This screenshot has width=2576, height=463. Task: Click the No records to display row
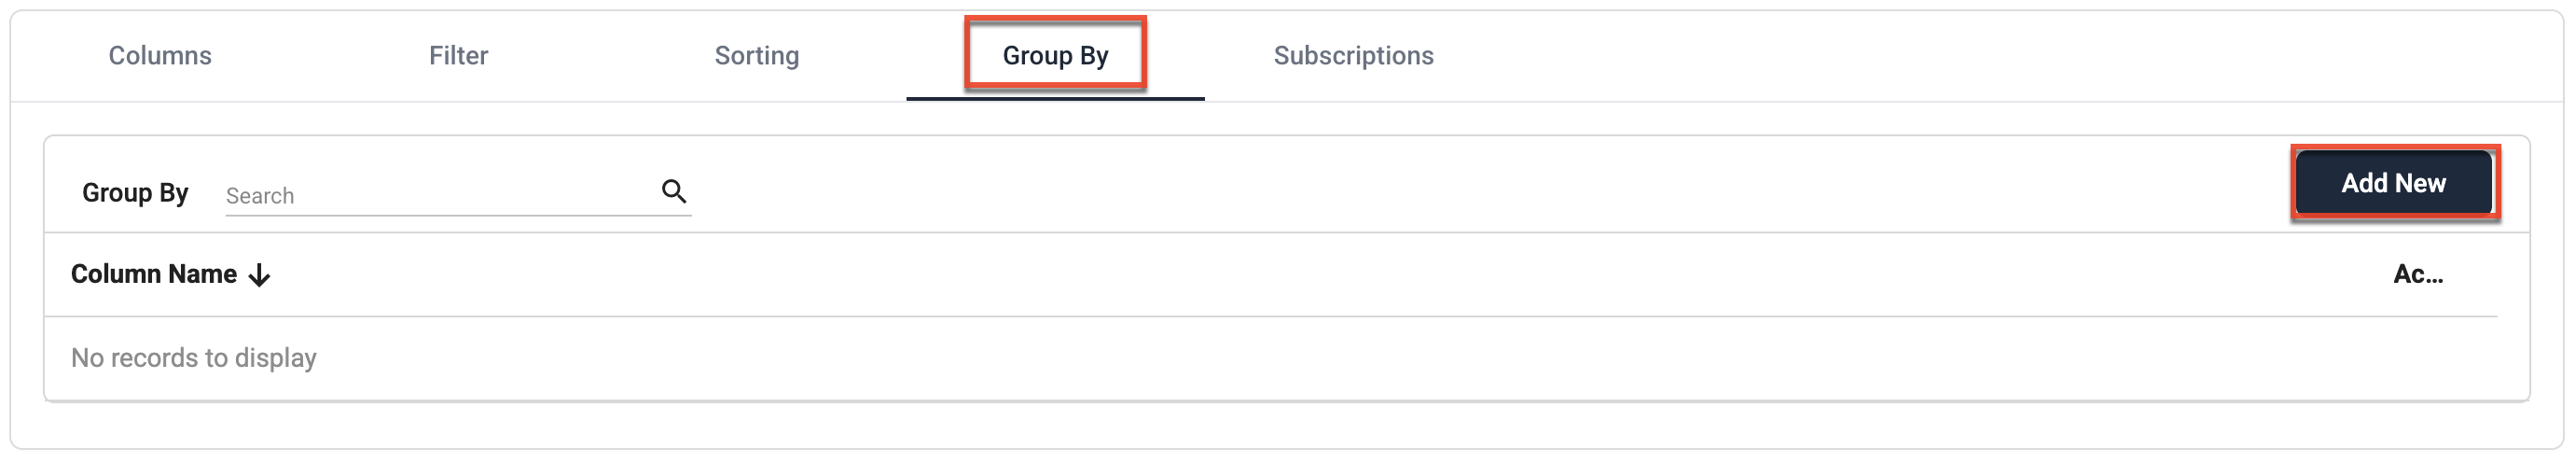1270,358
